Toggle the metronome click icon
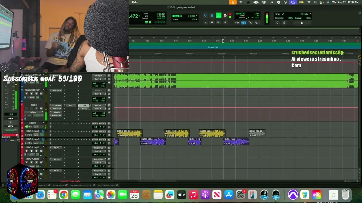 point(244,23)
